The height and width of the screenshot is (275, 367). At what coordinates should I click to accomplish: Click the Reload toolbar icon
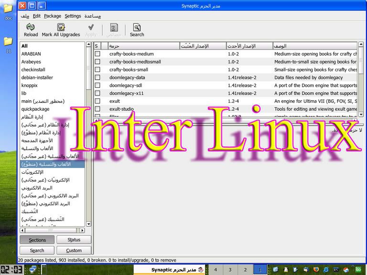coord(31,27)
